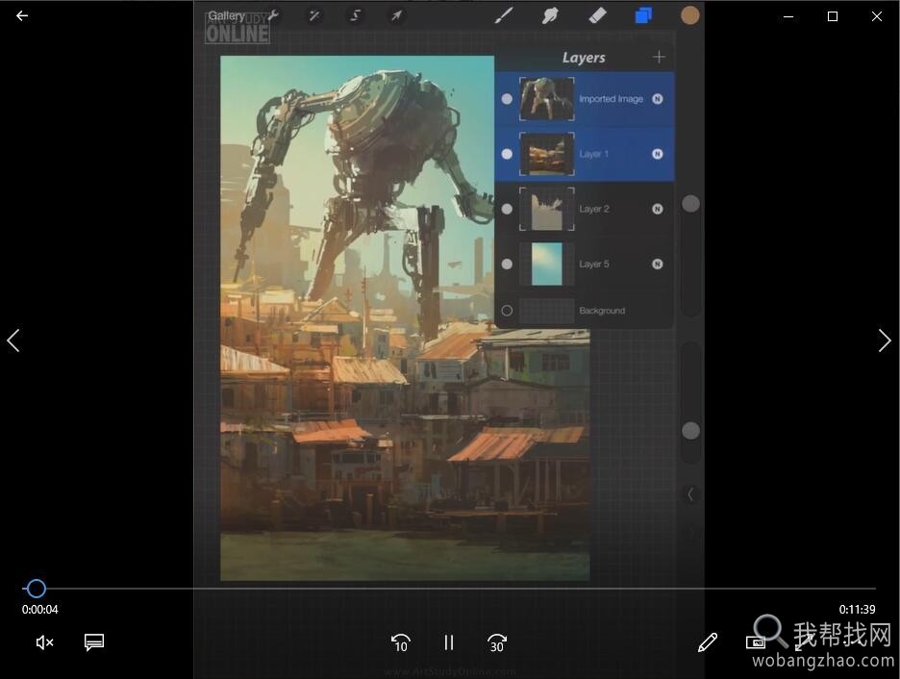Hide Layer 5 using its visibility dot

tap(507, 264)
